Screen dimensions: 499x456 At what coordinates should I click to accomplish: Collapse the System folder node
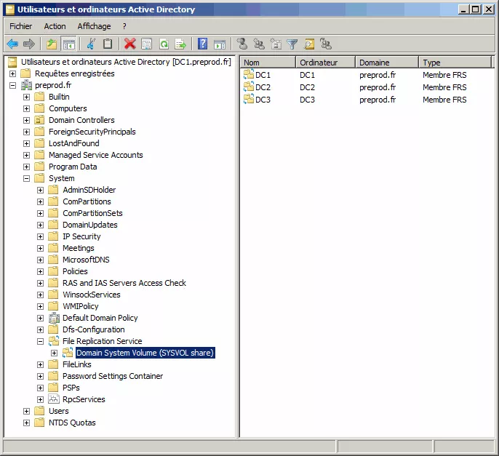point(26,178)
